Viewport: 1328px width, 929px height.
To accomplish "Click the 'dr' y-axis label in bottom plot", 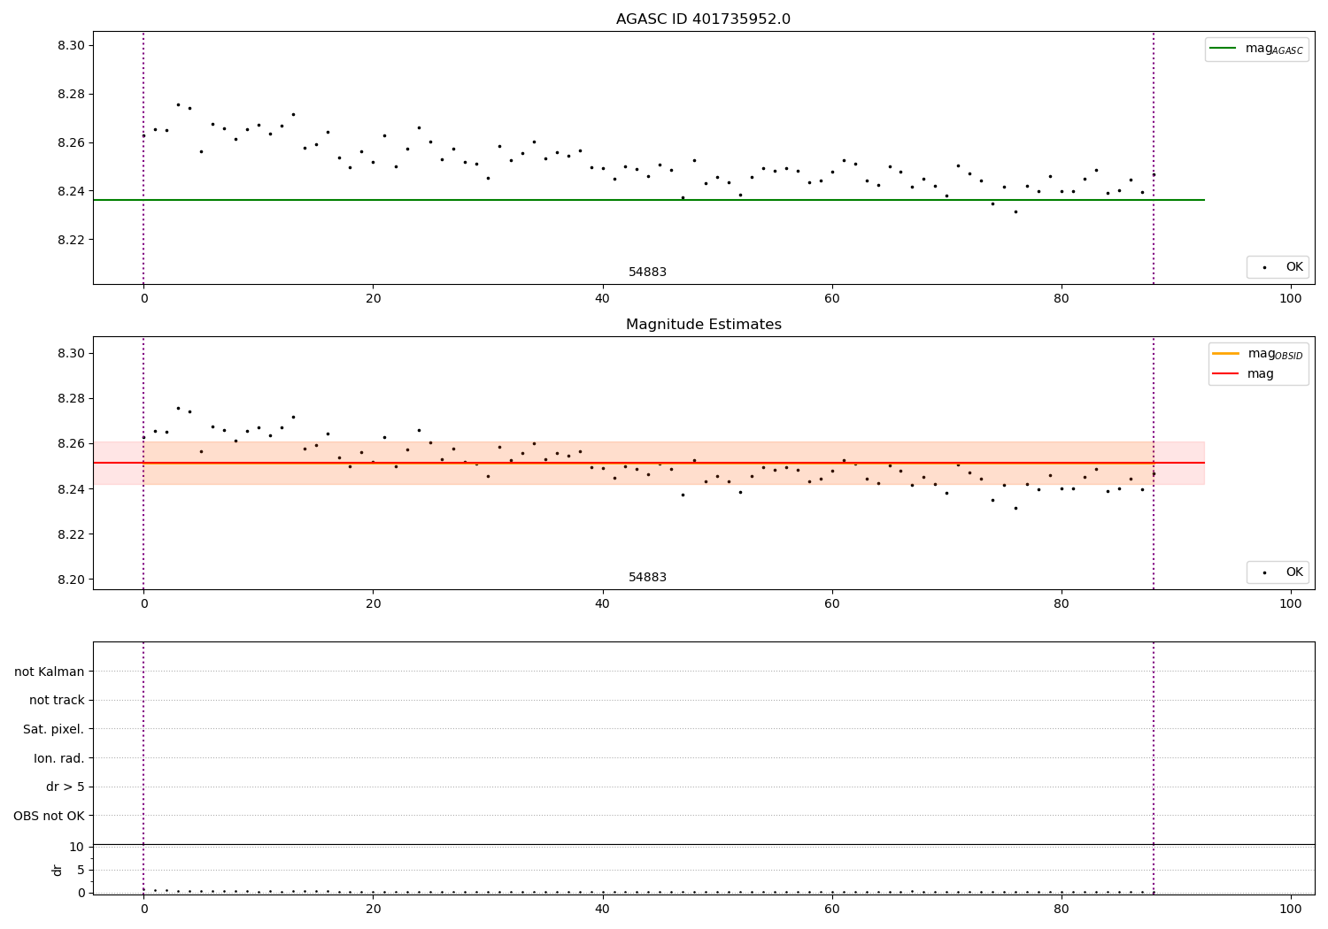I will tap(58, 870).
